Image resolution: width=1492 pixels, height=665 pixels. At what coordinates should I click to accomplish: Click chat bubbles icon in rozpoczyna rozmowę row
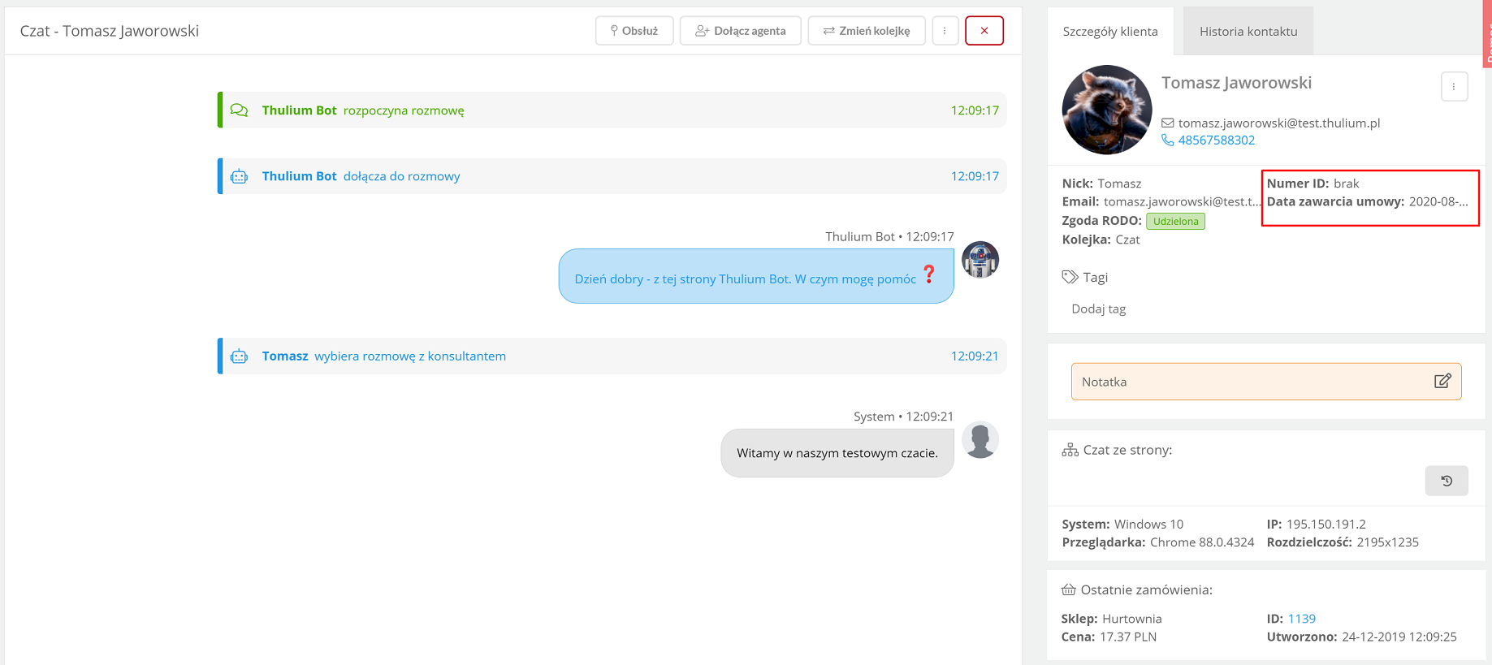(239, 110)
